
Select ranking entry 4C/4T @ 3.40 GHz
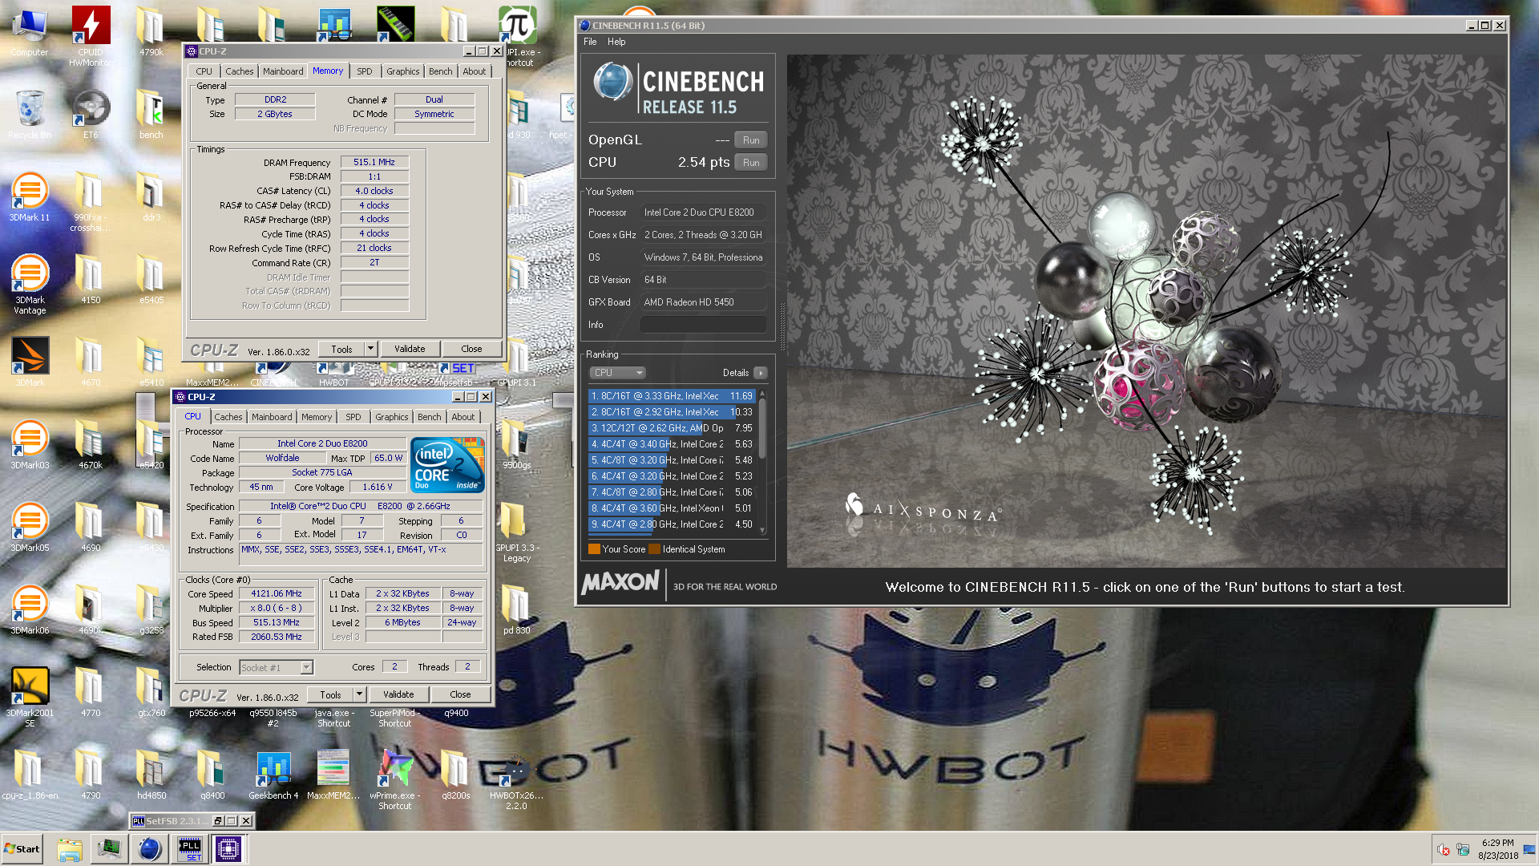672,444
